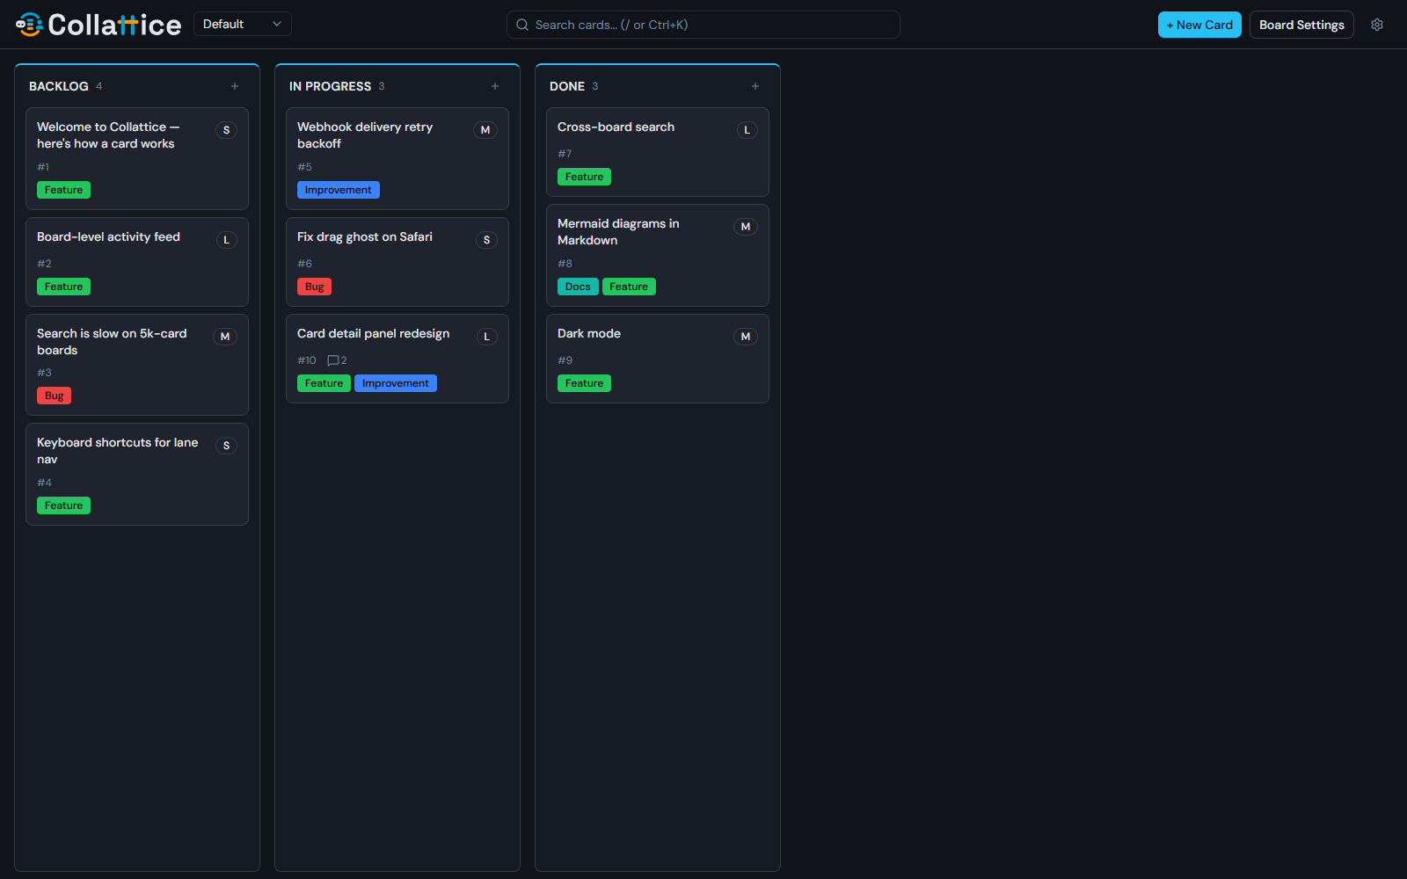The height and width of the screenshot is (879, 1407).
Task: Click the Feature tag on Keyboard shortcuts card
Action: (x=63, y=505)
